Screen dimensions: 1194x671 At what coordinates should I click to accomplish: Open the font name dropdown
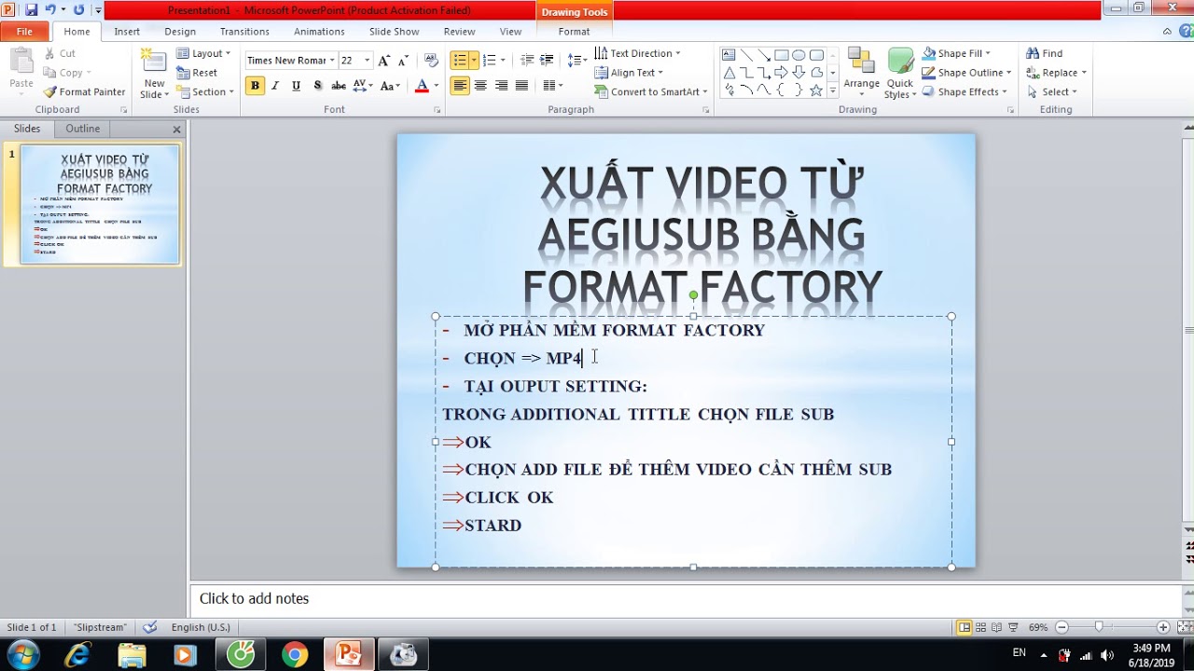pyautogui.click(x=331, y=61)
